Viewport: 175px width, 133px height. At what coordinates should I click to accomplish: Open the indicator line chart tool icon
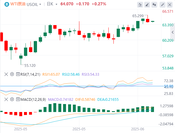pyautogui.click(x=140, y=5)
